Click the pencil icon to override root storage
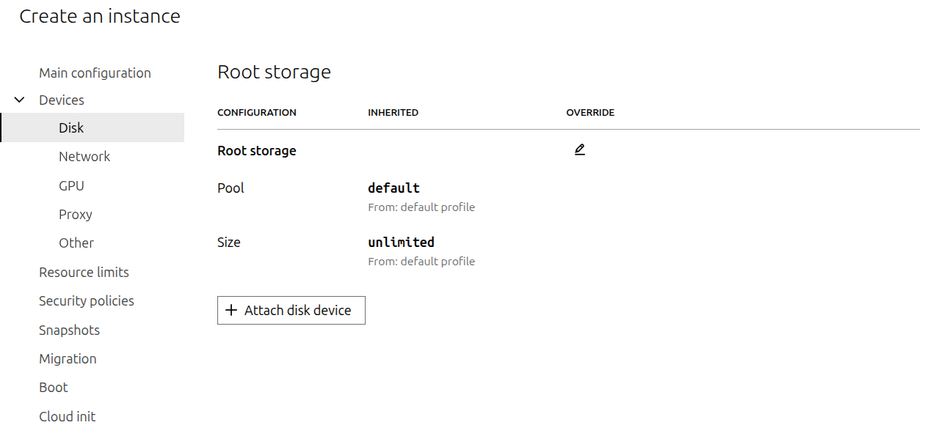The height and width of the screenshot is (436, 925). 579,150
